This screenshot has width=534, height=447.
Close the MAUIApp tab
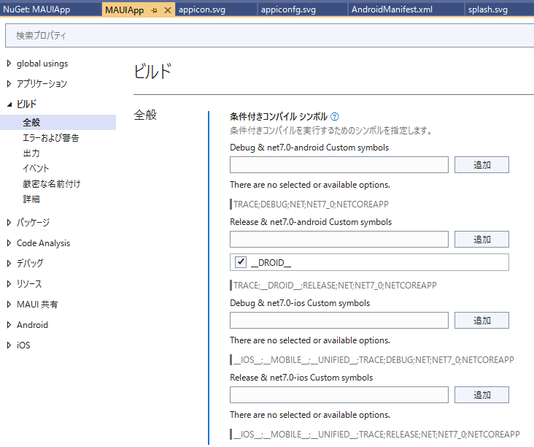pos(168,10)
